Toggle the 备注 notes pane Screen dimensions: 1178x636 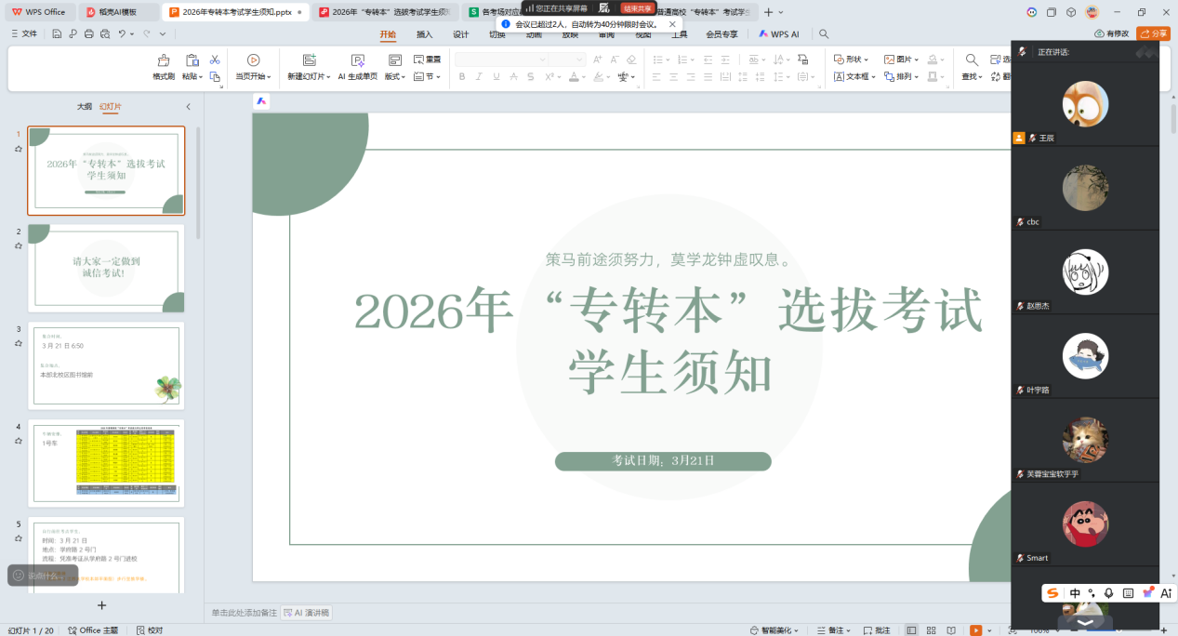click(832, 629)
